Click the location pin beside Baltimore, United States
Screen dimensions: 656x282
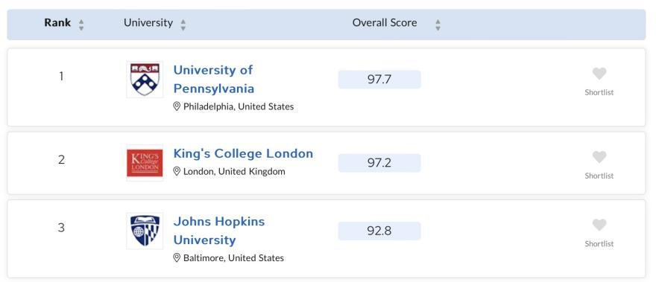click(x=177, y=257)
